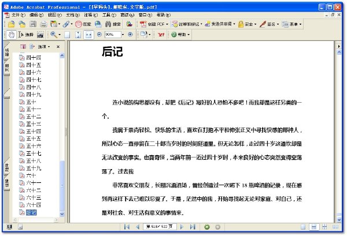Image resolution: width=347 pixels, height=236 pixels.
Task: Click the Organizer icon next to Open
Action: point(22,24)
